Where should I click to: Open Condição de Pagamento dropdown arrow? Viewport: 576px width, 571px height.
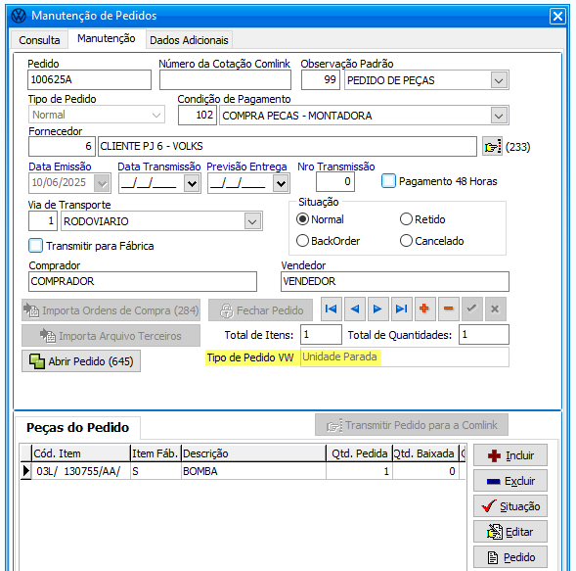(x=499, y=116)
